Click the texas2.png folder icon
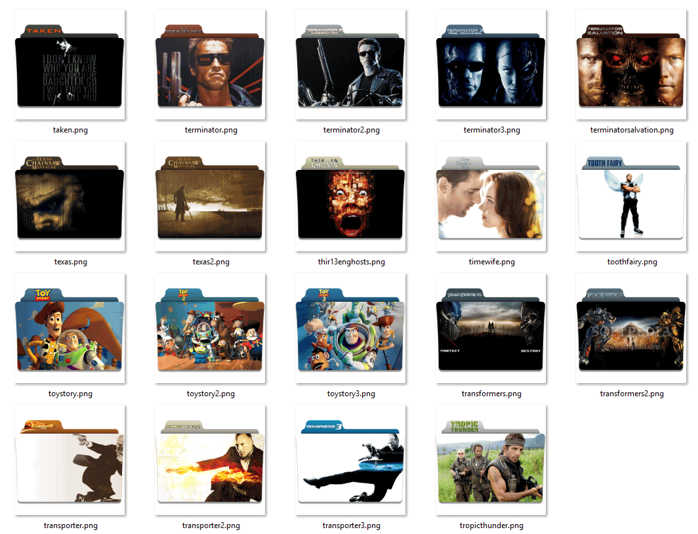Screen dimensions: 698x534 210,197
